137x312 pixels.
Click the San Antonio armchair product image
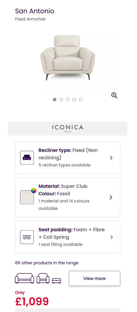pos(68,58)
